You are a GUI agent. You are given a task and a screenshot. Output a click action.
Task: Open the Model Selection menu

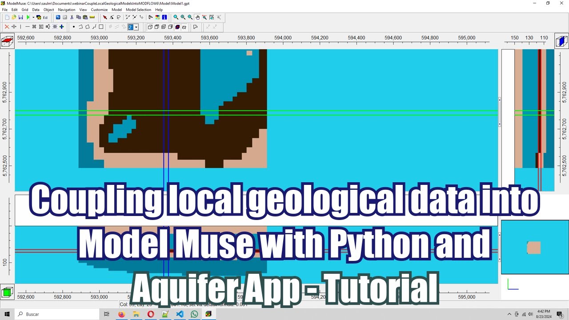point(138,9)
